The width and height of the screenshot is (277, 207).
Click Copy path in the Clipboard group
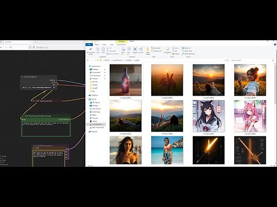pyautogui.click(x=111, y=51)
